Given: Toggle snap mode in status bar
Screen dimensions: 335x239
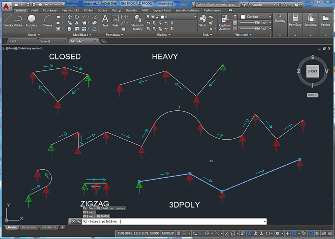Looking at the screenshot, I should [x=184, y=233].
